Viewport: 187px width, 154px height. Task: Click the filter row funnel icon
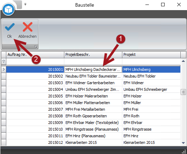4,61
